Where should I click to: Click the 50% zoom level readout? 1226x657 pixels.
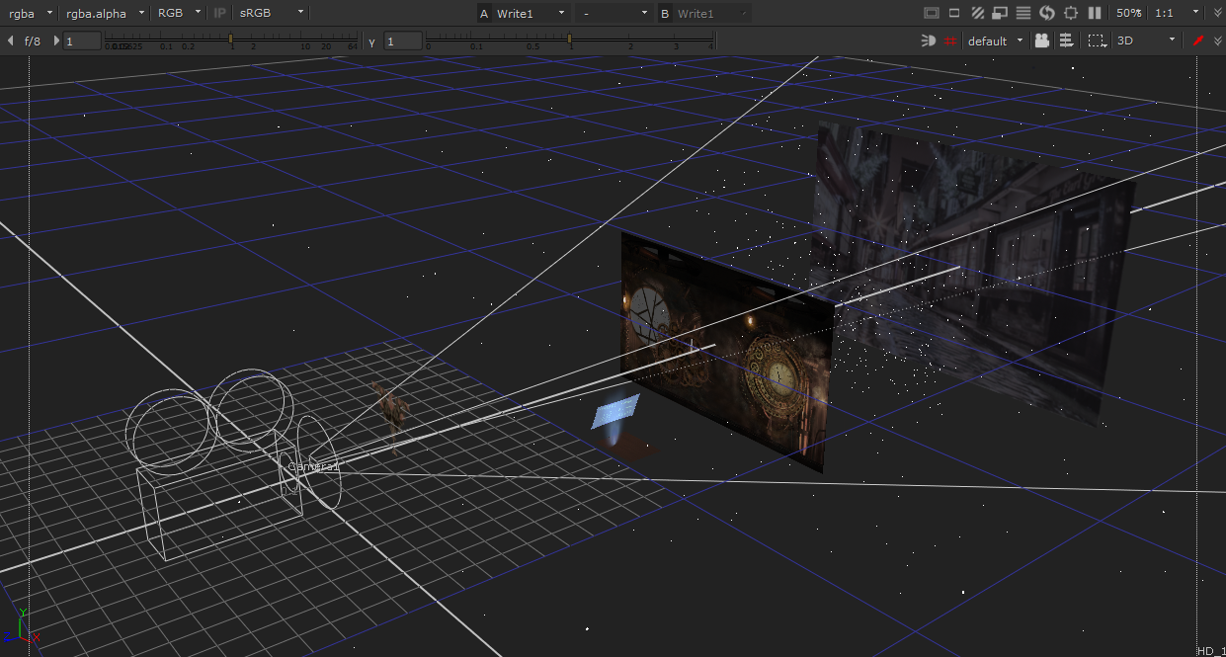point(1129,14)
